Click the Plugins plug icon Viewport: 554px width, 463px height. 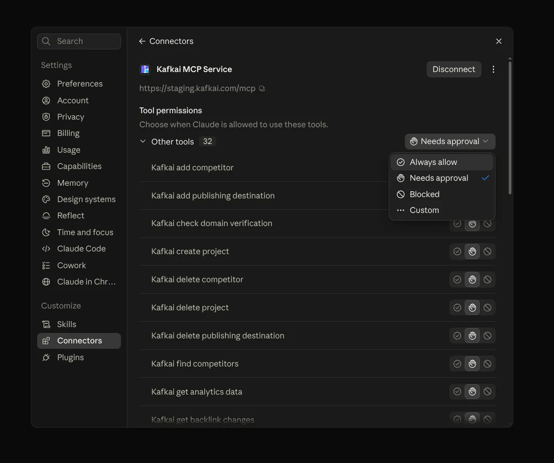46,357
